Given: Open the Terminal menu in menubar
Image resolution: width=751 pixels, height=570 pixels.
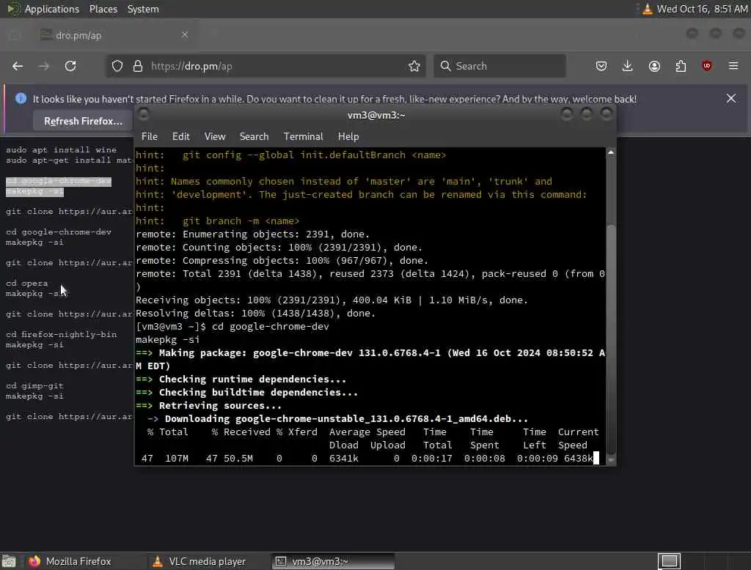Looking at the screenshot, I should click(303, 136).
